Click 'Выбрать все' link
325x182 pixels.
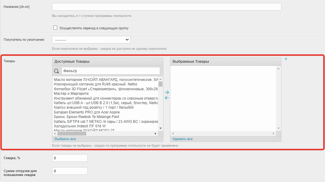coord(65,139)
